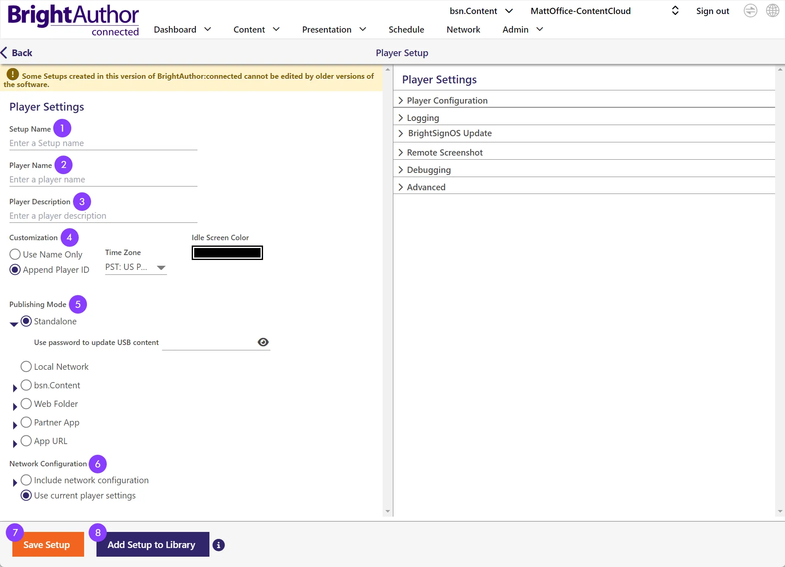Select Partner App publishing mode

coord(26,422)
